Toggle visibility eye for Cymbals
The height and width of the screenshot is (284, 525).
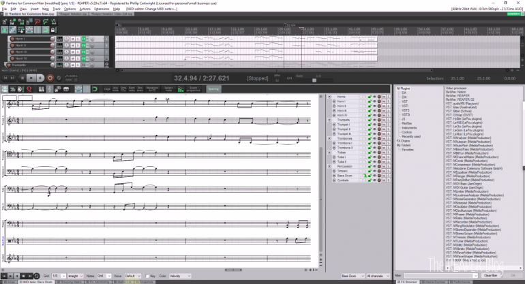pyautogui.click(x=375, y=180)
